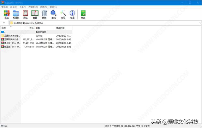Launch the 向导 (Wizard) wand icon
This screenshot has height=128, width=202.
[x=63, y=15]
